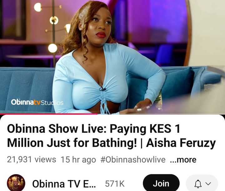The image size is (225, 191).
Task: Open the video title 'Obinna Show Live: Paying KES 1'
Action: (93, 129)
